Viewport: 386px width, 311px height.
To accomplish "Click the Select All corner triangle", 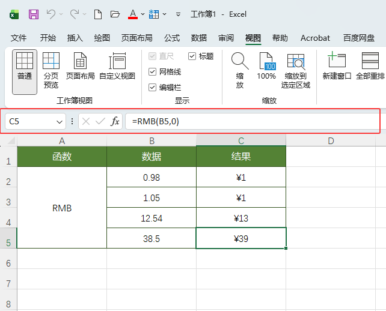I will (x=11, y=140).
